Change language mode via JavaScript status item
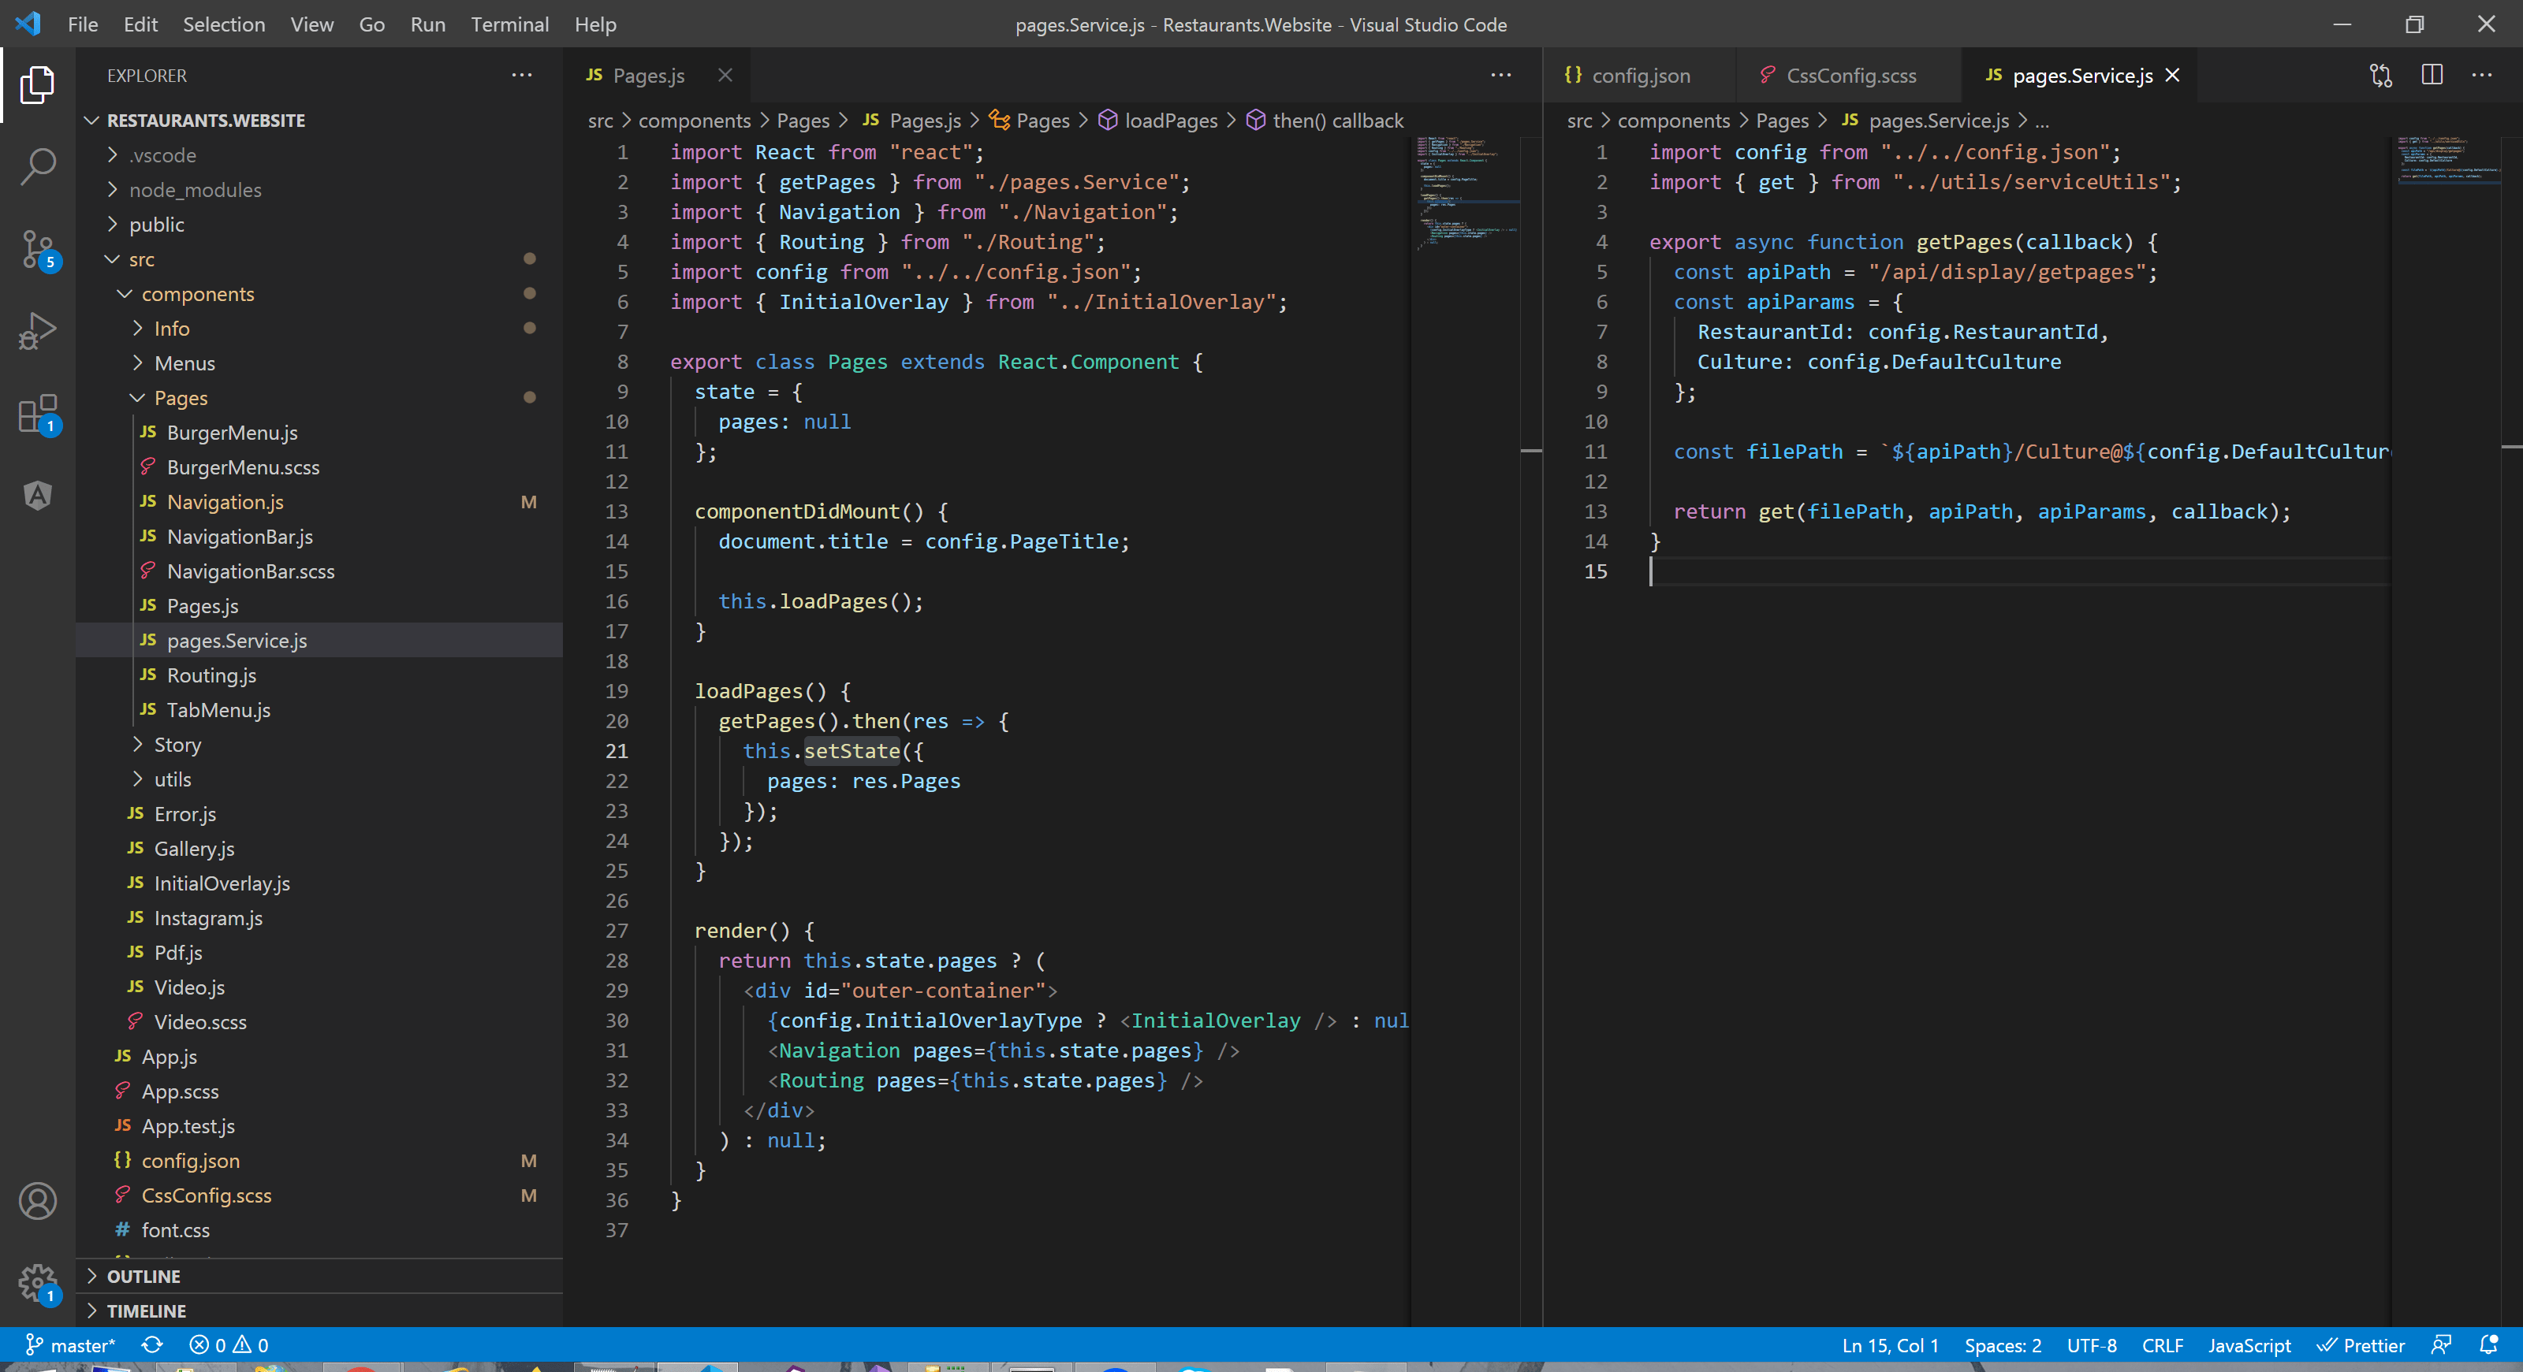2523x1372 pixels. pos(2249,1344)
